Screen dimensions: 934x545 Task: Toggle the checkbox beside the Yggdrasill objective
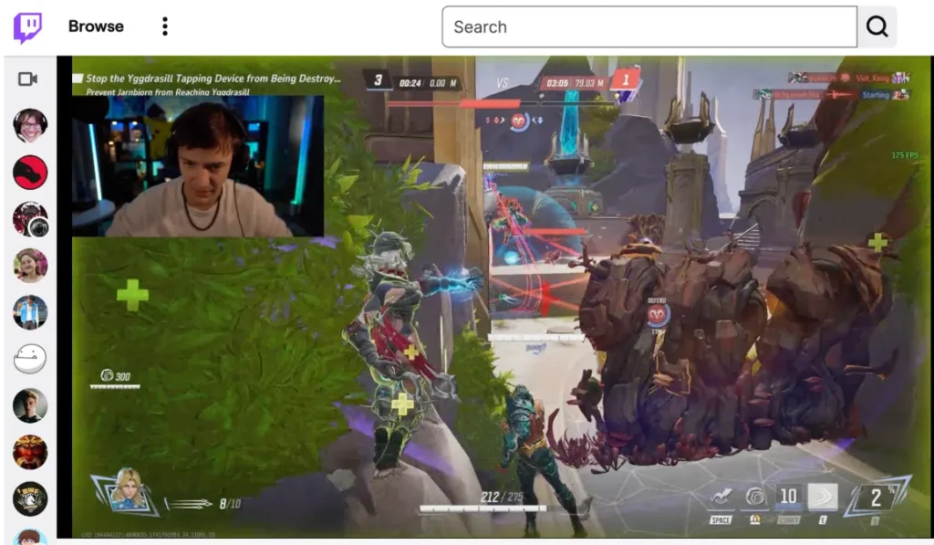point(77,80)
